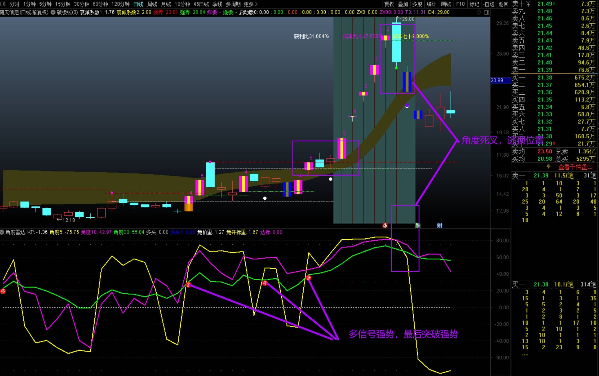599x376 pixels.
Task: Expand the 破板线 indicator dropdown arrow
Action: pyautogui.click(x=53, y=12)
